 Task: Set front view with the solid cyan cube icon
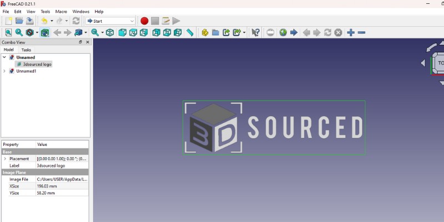(122, 33)
